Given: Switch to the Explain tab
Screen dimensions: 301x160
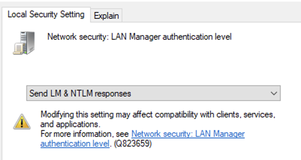Looking at the screenshot, I should pyautogui.click(x=106, y=16).
